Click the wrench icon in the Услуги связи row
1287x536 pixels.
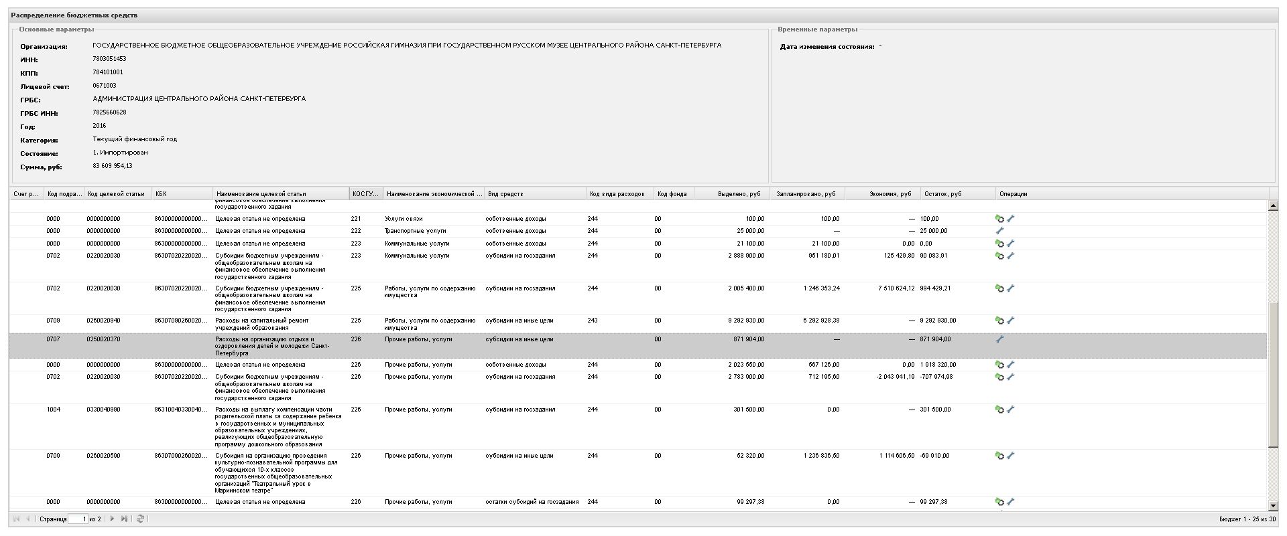coord(1011,219)
